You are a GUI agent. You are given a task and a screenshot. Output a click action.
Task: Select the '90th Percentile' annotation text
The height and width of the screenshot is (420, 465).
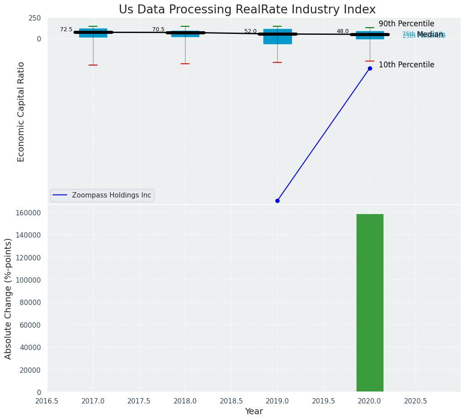click(x=406, y=24)
